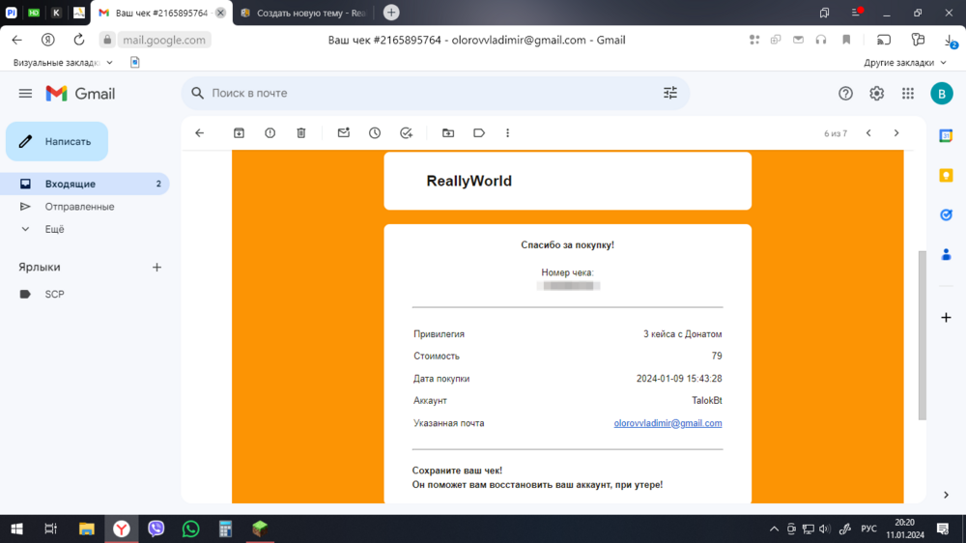Open search filter options icon

point(670,93)
